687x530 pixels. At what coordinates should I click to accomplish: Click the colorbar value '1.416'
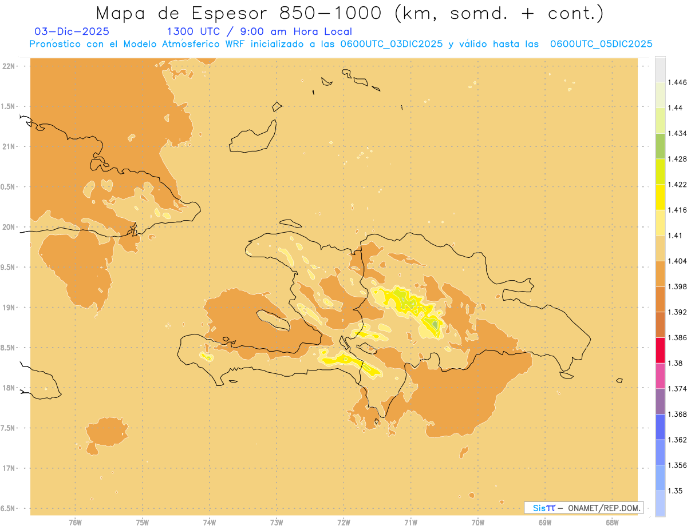pyautogui.click(x=678, y=210)
